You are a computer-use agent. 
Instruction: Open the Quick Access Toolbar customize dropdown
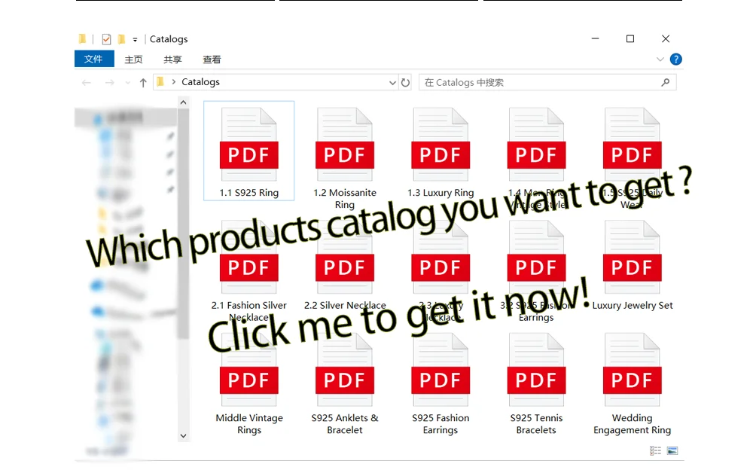tap(135, 39)
